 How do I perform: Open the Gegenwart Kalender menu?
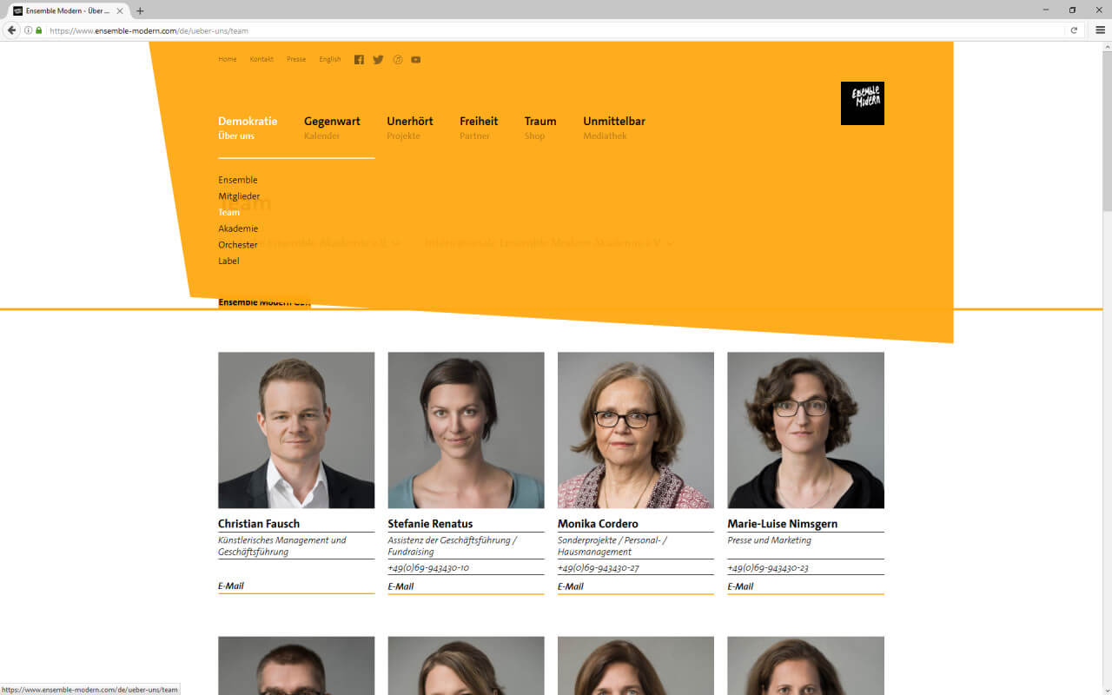coord(332,127)
